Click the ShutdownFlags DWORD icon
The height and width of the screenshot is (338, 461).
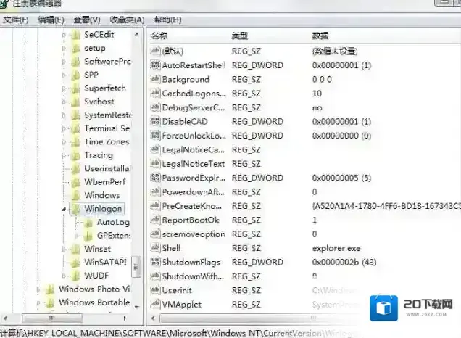click(x=155, y=262)
